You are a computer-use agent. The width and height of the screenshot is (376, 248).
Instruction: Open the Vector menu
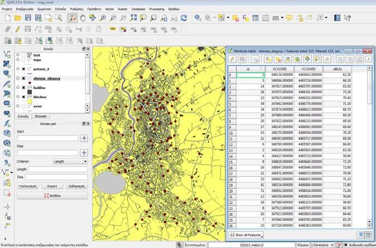point(110,9)
